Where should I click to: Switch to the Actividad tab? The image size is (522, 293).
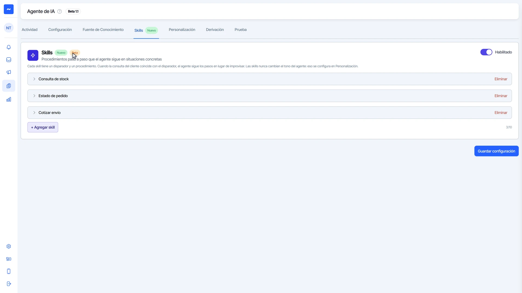pyautogui.click(x=30, y=30)
